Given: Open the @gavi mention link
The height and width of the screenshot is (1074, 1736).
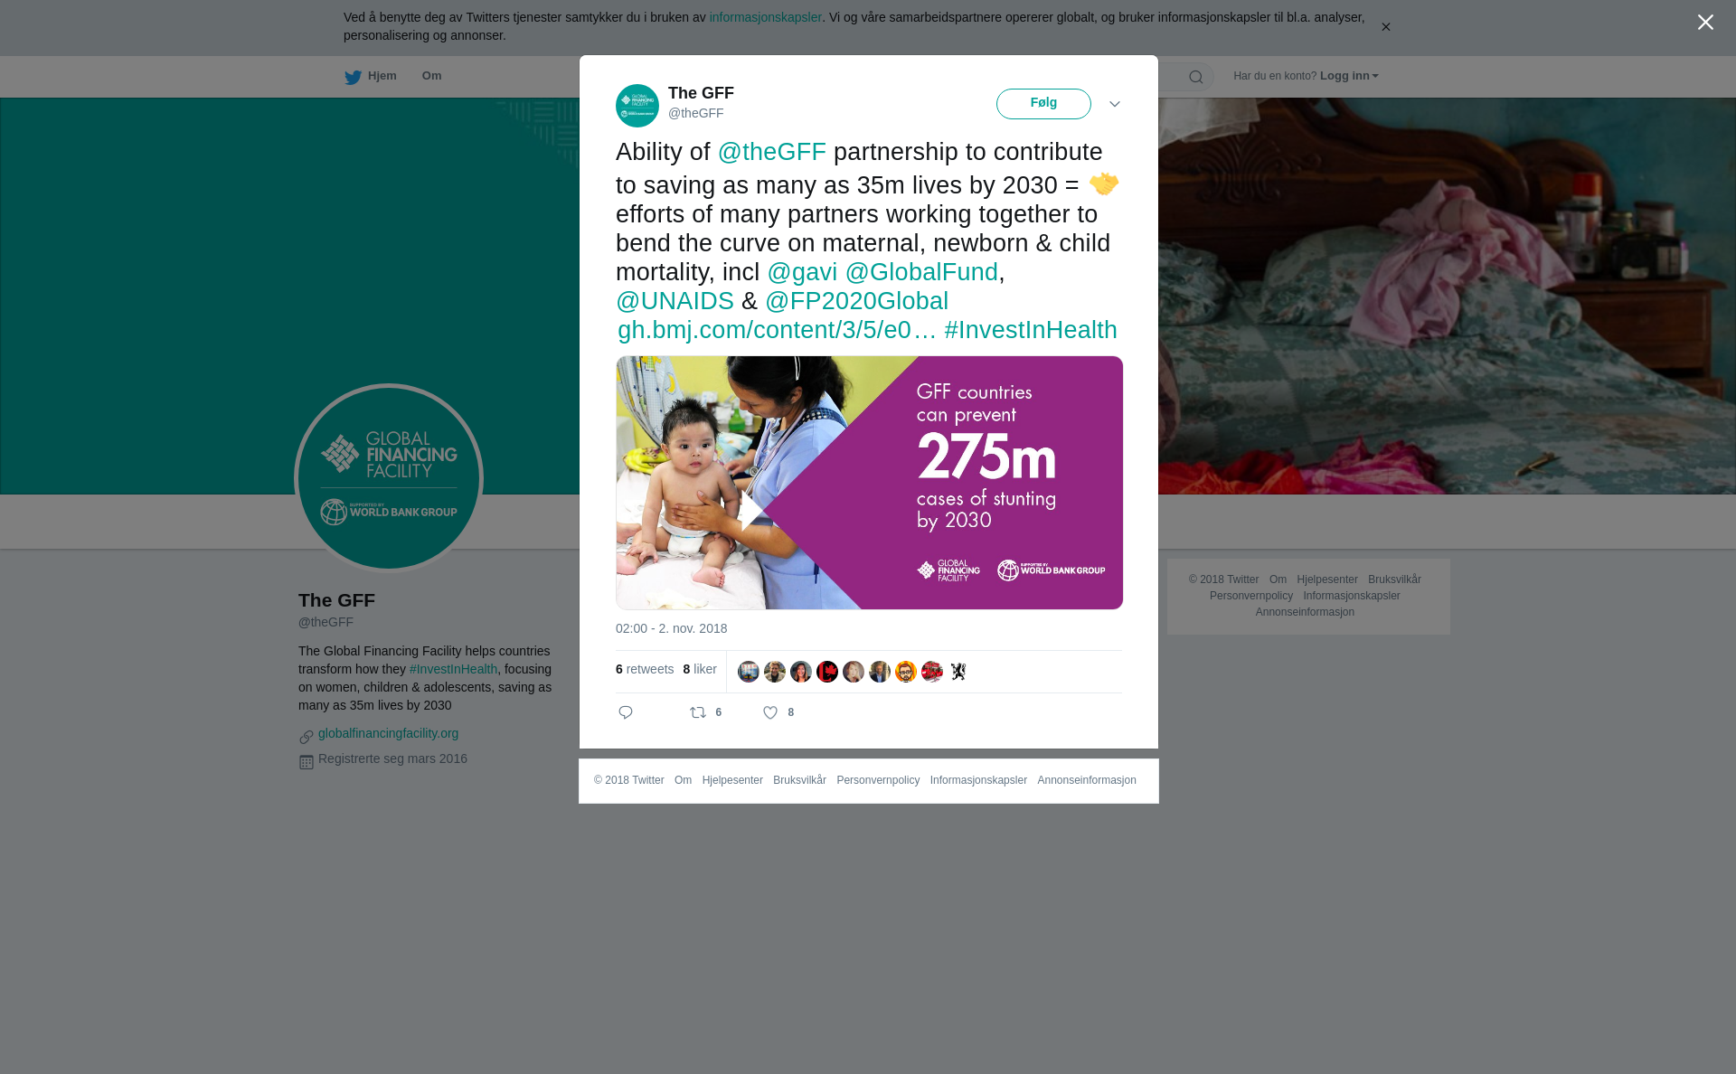Looking at the screenshot, I should coord(802,272).
